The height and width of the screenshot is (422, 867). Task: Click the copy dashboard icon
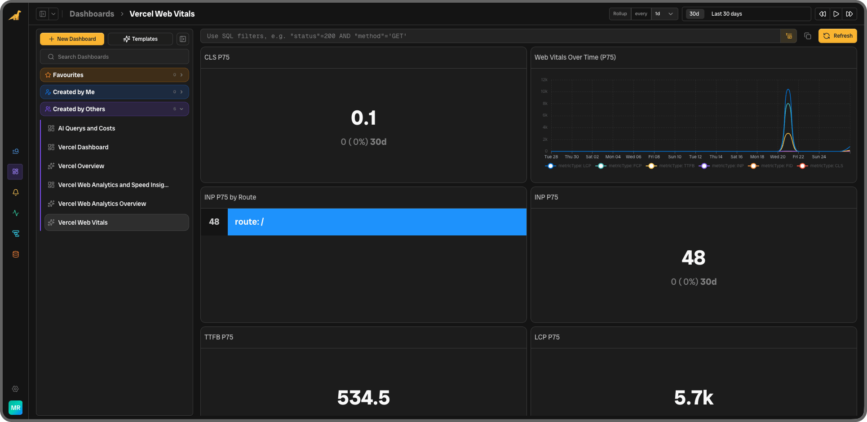tap(808, 36)
